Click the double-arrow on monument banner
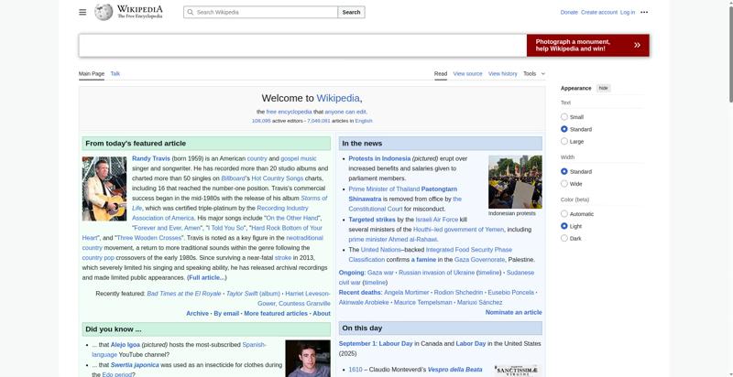This screenshot has height=377, width=733. pyautogui.click(x=637, y=45)
